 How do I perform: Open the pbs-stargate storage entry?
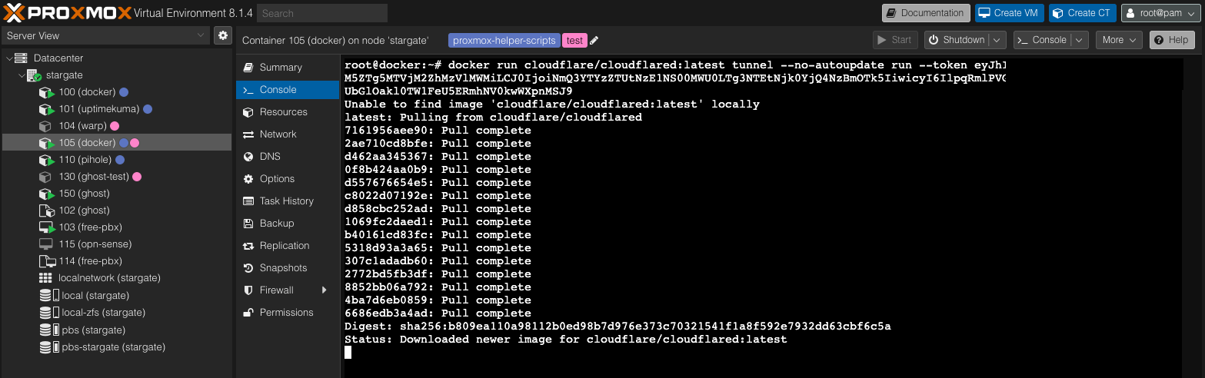point(113,347)
